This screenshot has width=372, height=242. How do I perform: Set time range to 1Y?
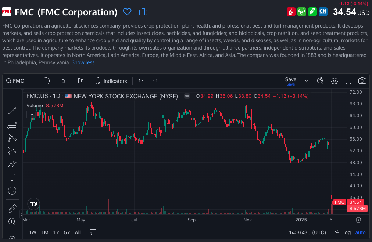[56, 232]
